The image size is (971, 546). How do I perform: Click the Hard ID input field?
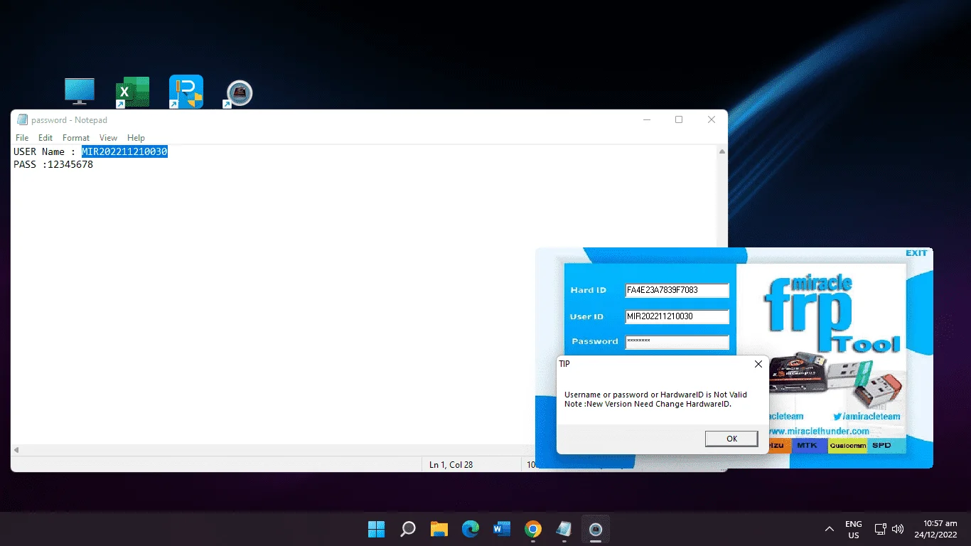pyautogui.click(x=677, y=290)
